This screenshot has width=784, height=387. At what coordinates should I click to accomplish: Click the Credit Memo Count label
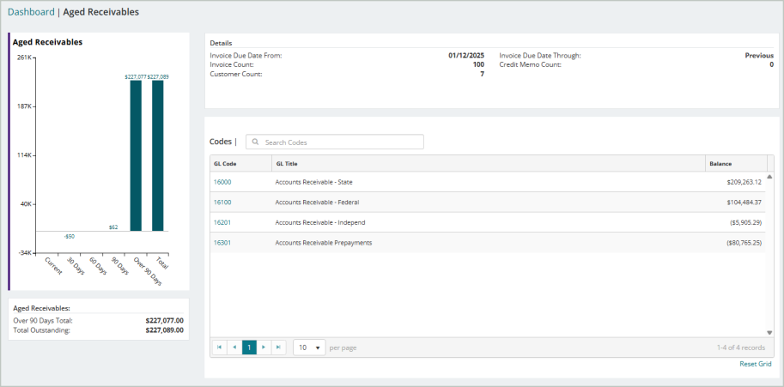(530, 64)
